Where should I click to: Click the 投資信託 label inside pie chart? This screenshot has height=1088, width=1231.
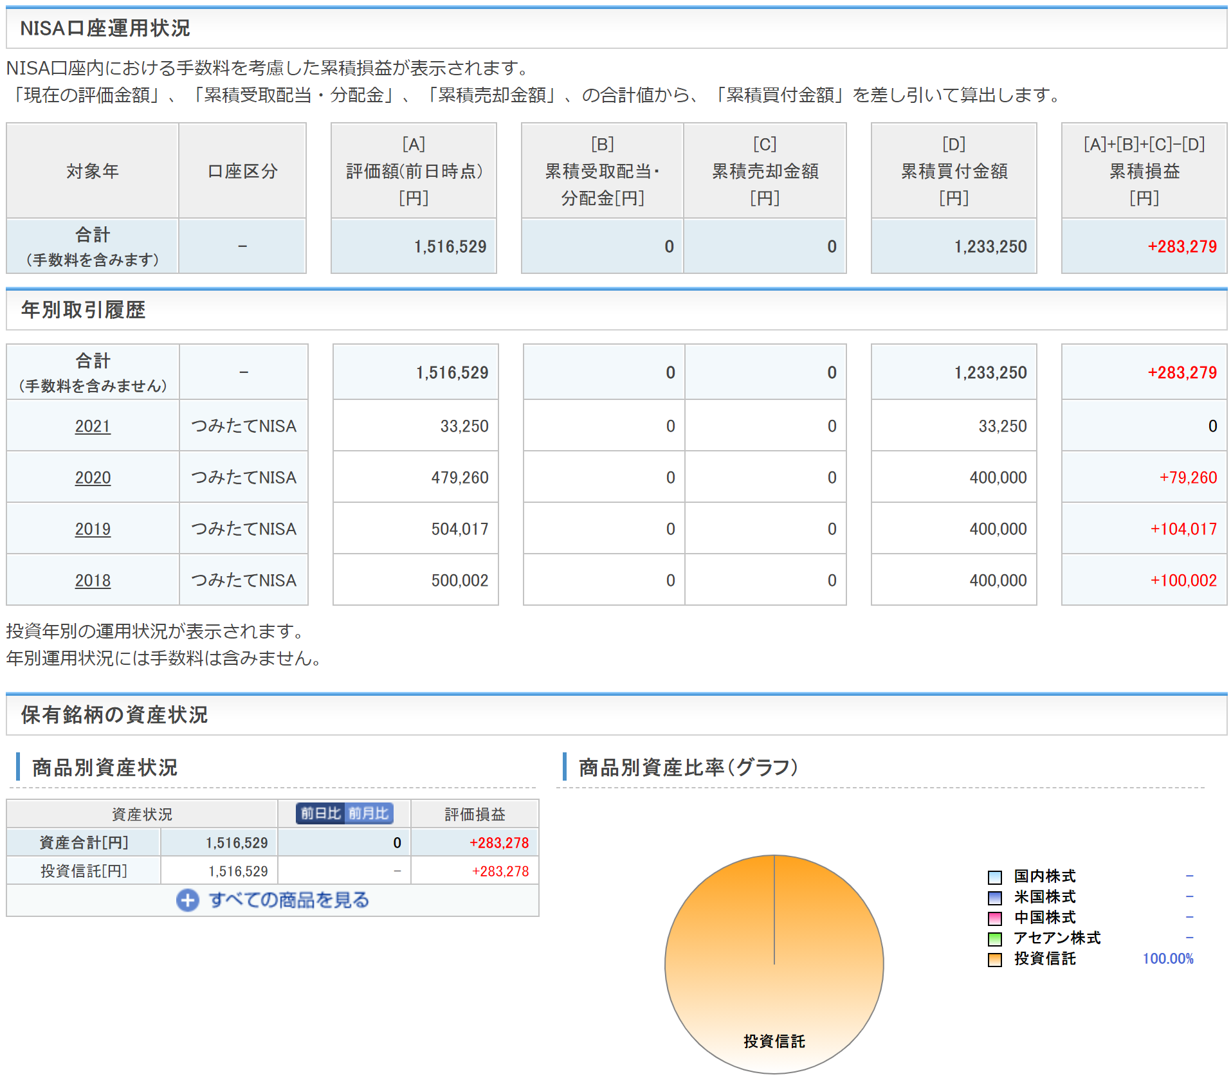click(774, 1041)
